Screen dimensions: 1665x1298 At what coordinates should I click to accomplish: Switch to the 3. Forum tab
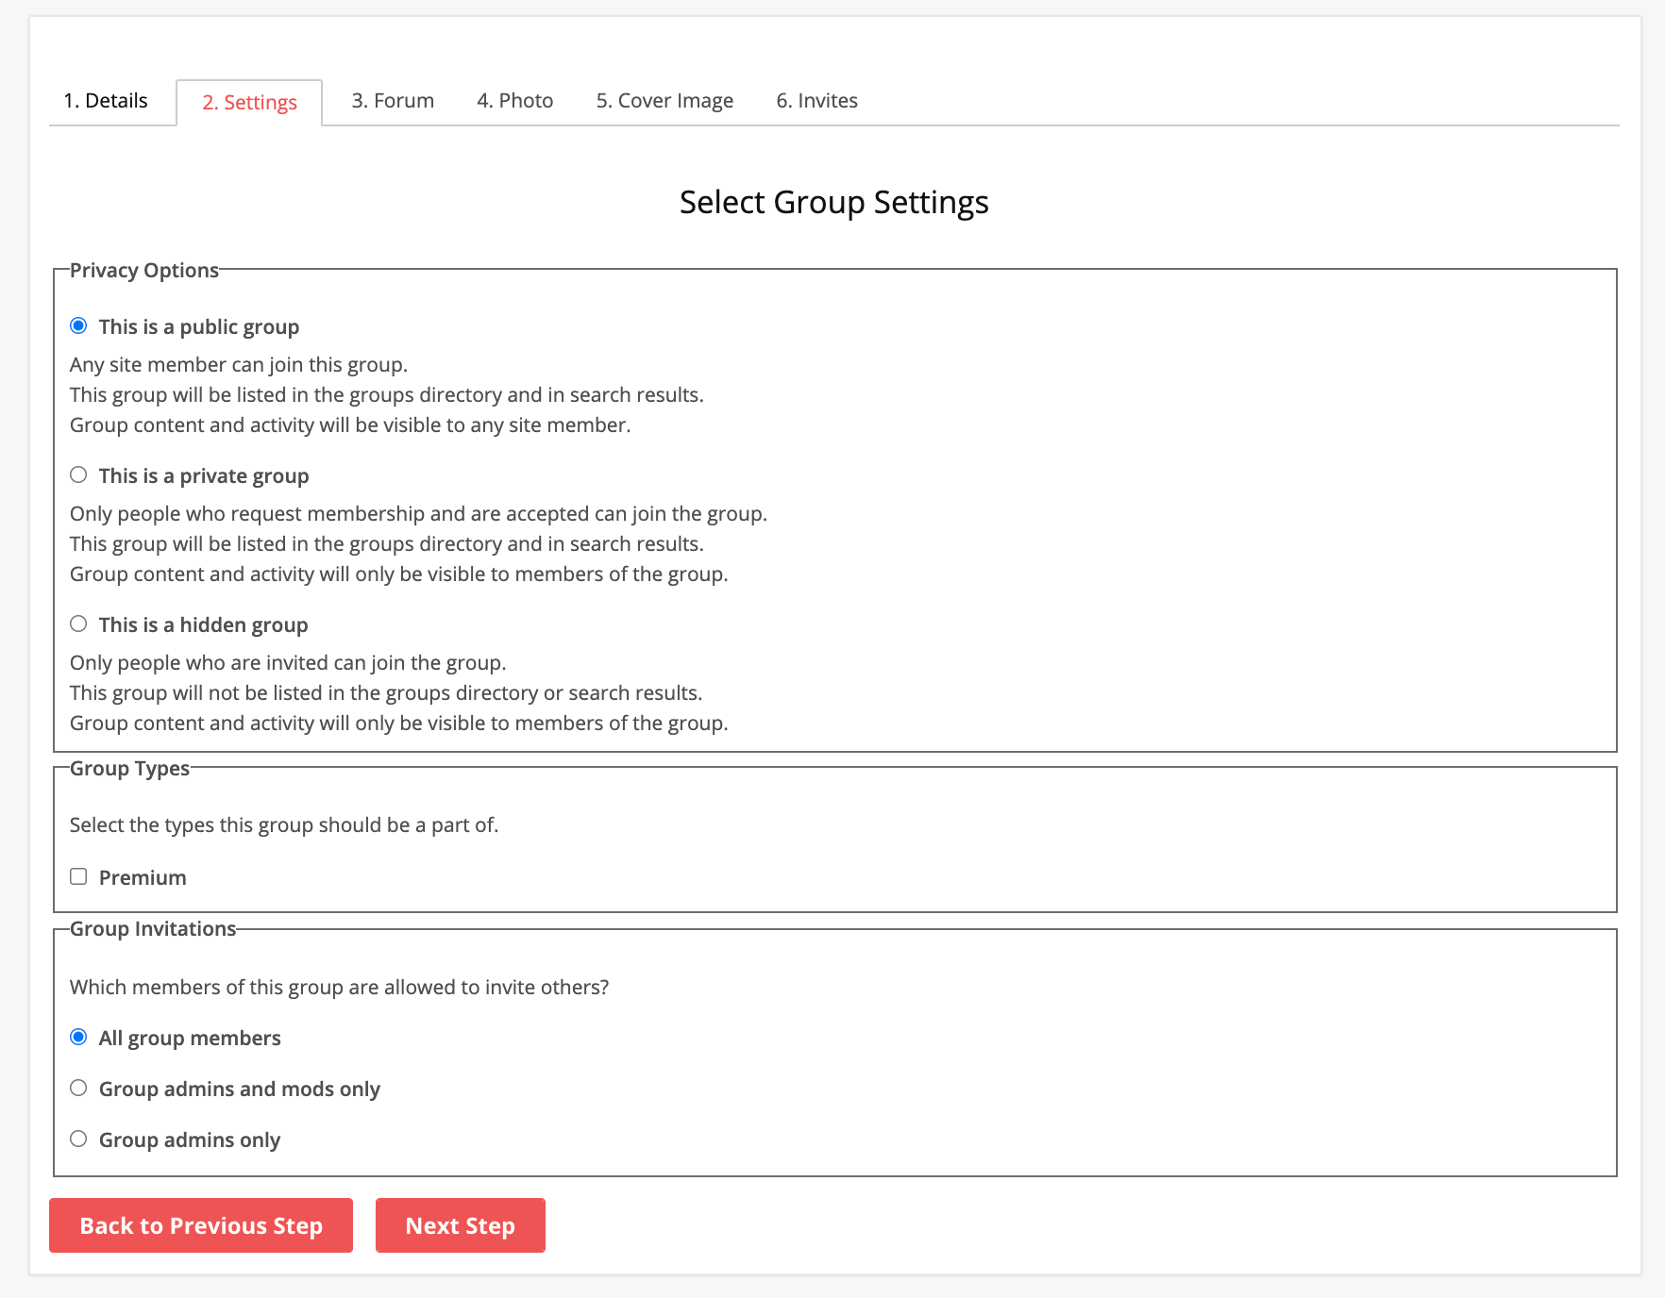tap(393, 101)
